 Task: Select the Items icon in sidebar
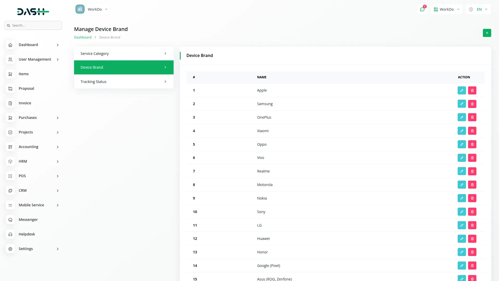(x=10, y=74)
